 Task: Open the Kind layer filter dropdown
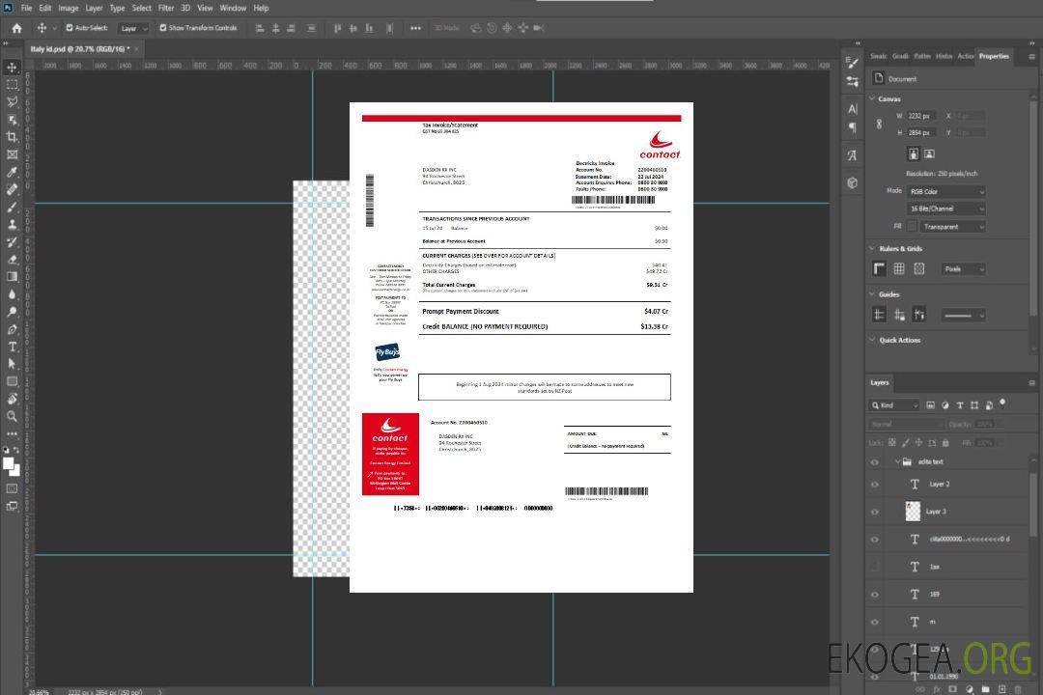(x=894, y=405)
